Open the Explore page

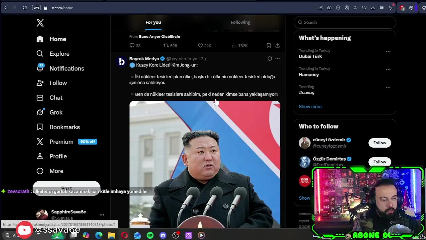click(x=53, y=54)
